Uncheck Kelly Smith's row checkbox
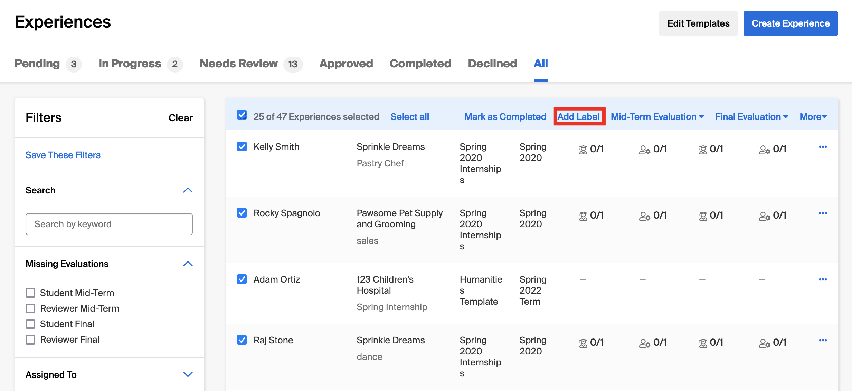This screenshot has width=852, height=391. tap(242, 146)
